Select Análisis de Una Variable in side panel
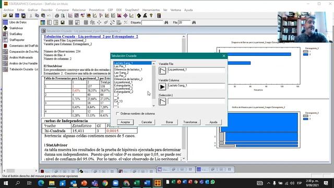The image size is (334, 188). tap(23, 63)
